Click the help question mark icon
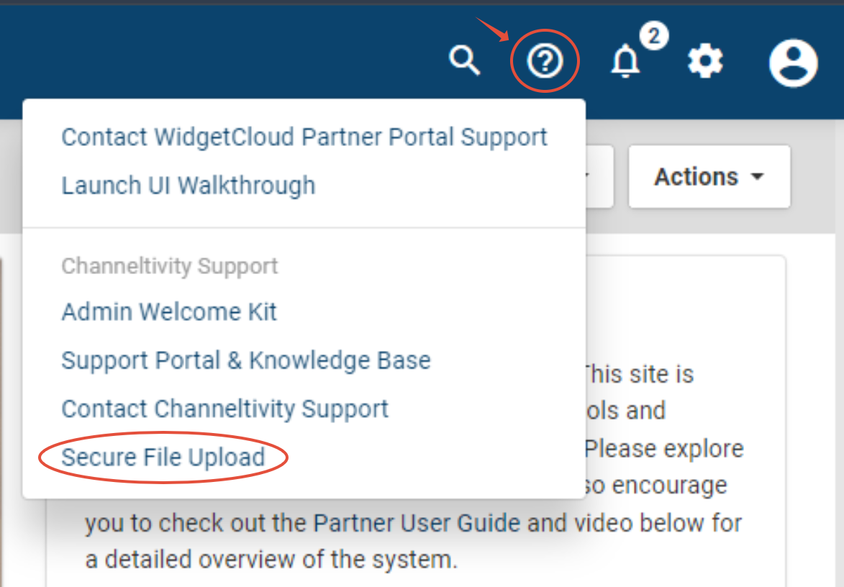This screenshot has width=844, height=587. [545, 61]
